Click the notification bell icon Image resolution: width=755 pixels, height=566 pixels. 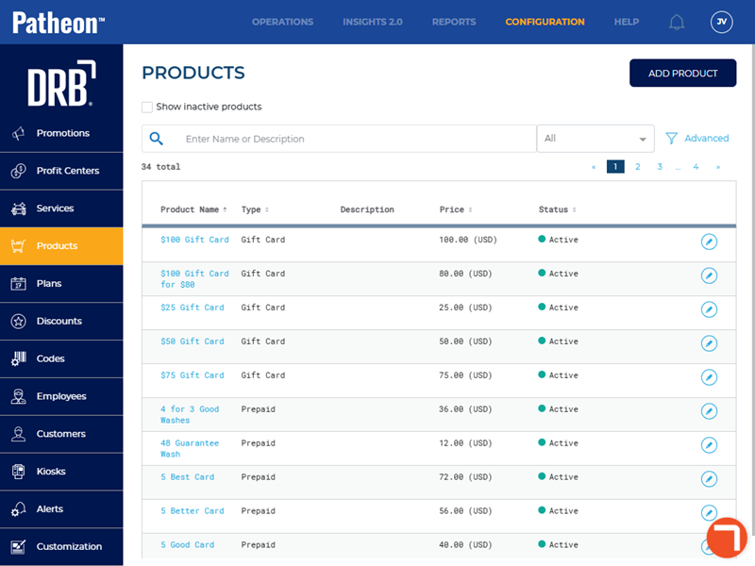coord(677,22)
